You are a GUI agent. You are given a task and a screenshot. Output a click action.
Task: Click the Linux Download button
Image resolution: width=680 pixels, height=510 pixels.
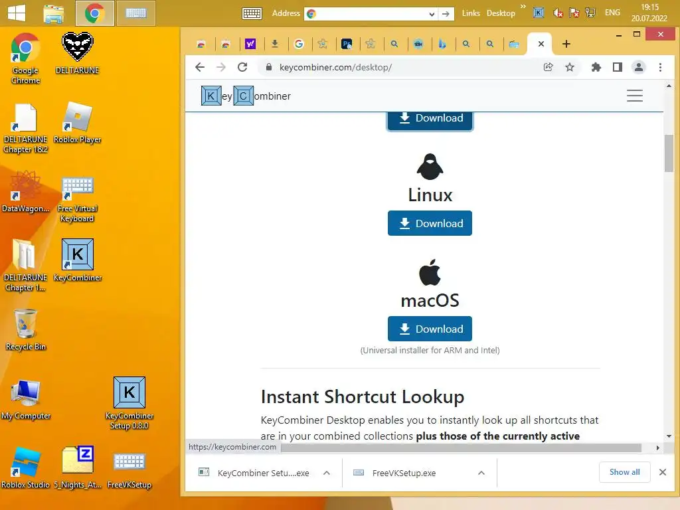click(x=430, y=223)
